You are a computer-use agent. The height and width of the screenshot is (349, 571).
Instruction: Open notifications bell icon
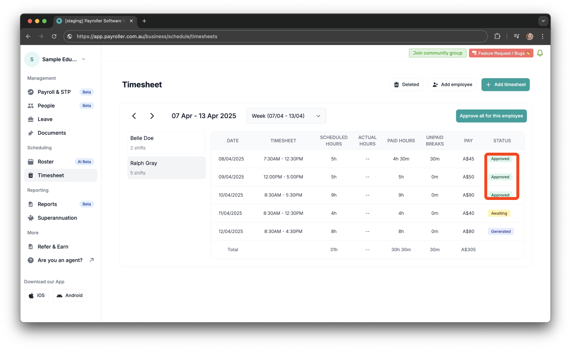[540, 53]
